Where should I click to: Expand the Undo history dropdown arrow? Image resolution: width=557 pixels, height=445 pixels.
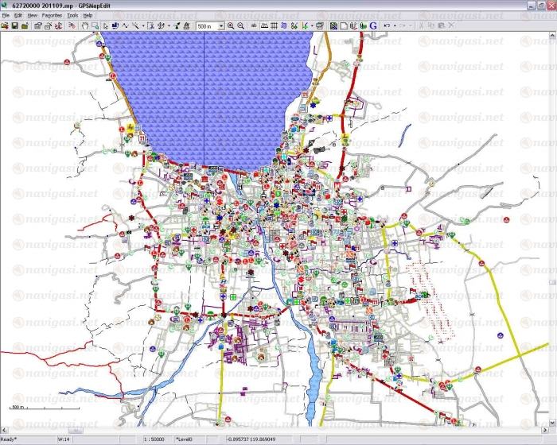coord(393,25)
